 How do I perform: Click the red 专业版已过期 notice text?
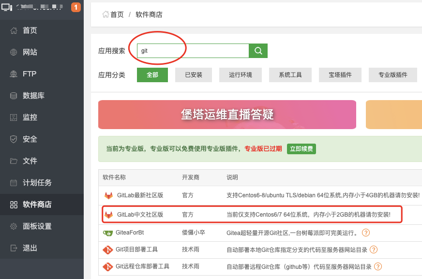263,148
